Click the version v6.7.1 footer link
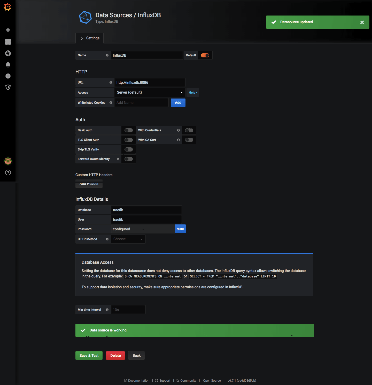The width and height of the screenshot is (372, 385). (x=242, y=381)
